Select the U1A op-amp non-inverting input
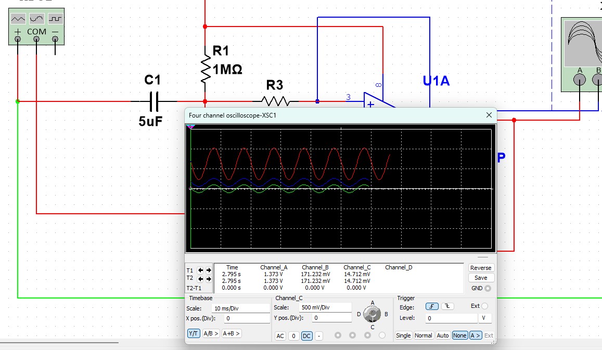The width and height of the screenshot is (602, 350). pyautogui.click(x=370, y=103)
